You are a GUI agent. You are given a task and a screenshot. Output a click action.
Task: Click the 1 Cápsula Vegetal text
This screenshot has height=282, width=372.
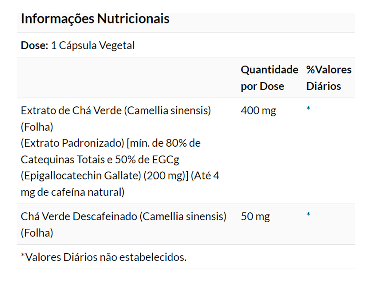pyautogui.click(x=93, y=46)
